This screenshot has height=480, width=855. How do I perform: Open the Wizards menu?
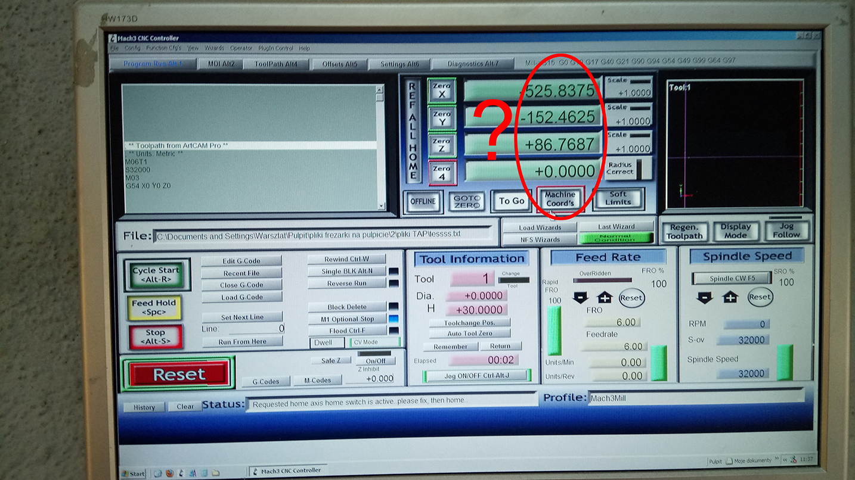(214, 48)
